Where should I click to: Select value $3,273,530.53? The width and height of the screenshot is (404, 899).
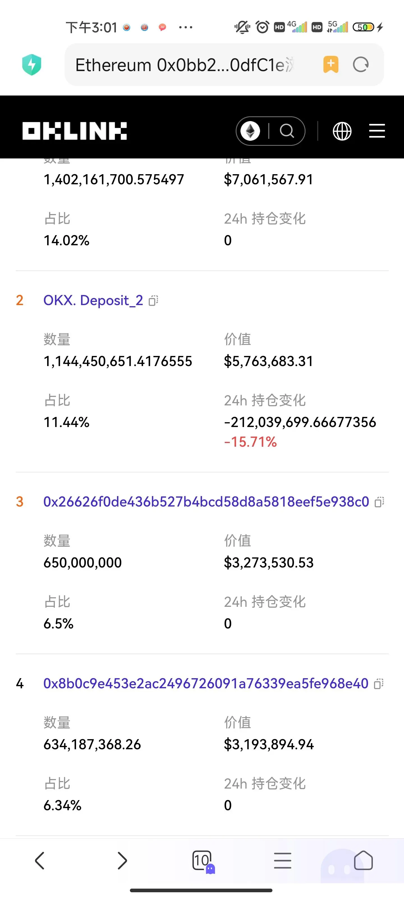tap(269, 562)
